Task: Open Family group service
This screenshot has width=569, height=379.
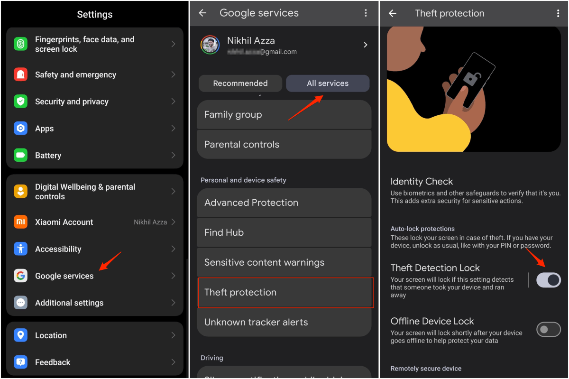Action: point(284,114)
